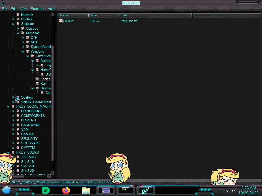
Task: Select the SYSTEM key under HKEY_LOCAL_MACHINE
Action: [28, 148]
